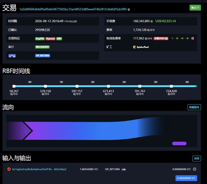
Task: Click the green 确认77 confirmations badge
Action: pyautogui.click(x=195, y=8)
